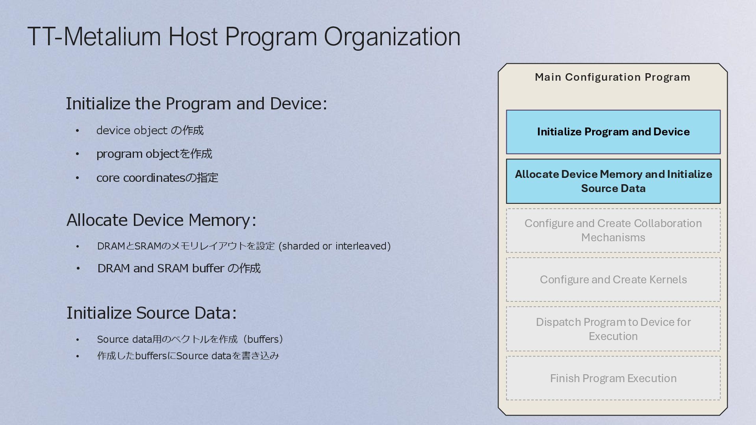Viewport: 756px width, 425px height.
Task: Select 'Configure and Create Collaboration Mechanisms' box
Action: pos(613,230)
